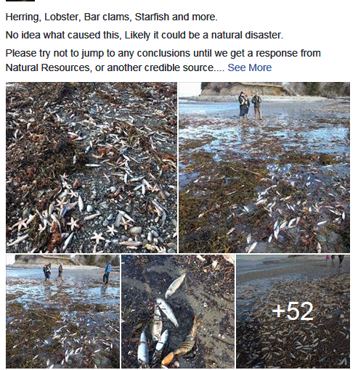The width and height of the screenshot is (358, 370).
Task: Show the remaining +52 photos
Action: pos(293,311)
